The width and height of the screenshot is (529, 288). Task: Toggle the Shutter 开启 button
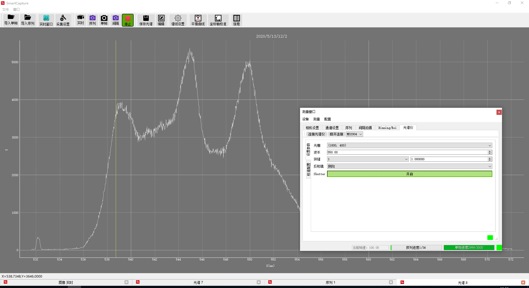(409, 174)
